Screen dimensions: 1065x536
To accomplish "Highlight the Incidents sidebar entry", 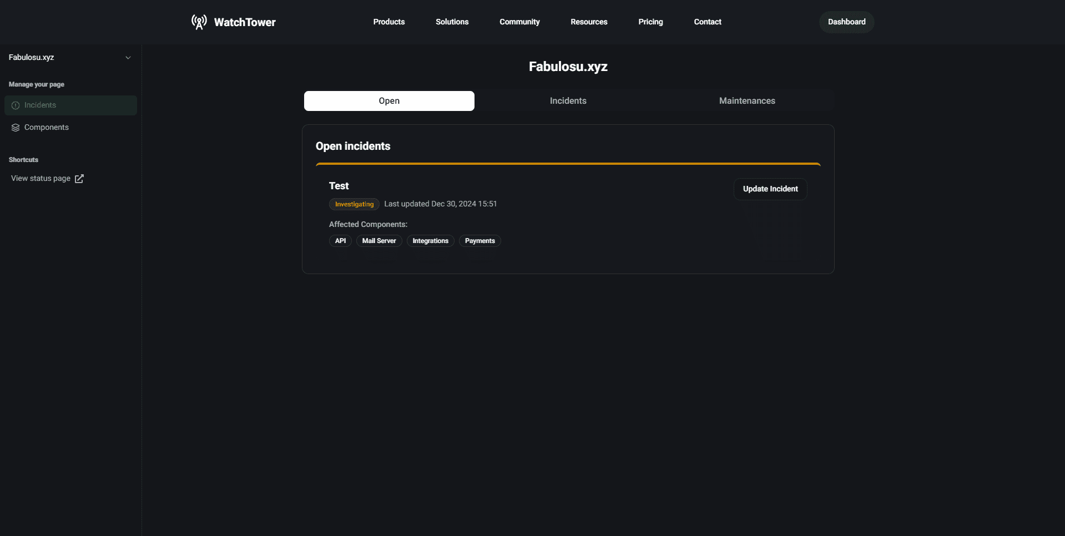I will (x=39, y=105).
